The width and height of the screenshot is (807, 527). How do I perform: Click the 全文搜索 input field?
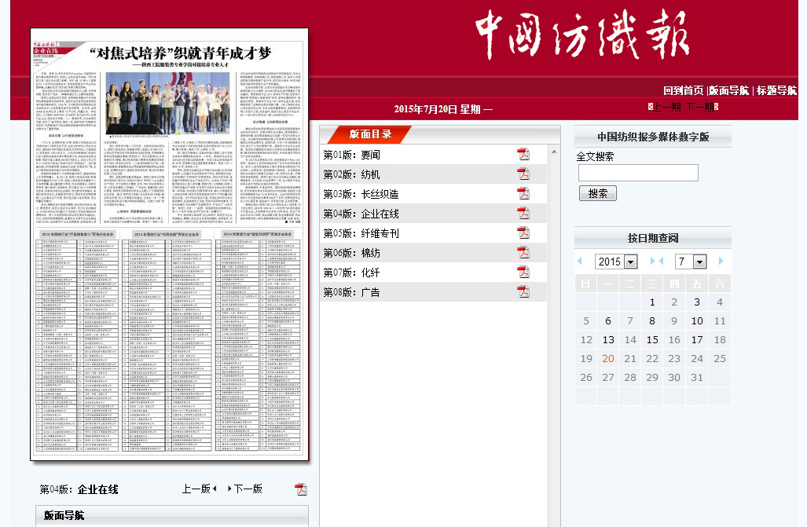click(637, 172)
